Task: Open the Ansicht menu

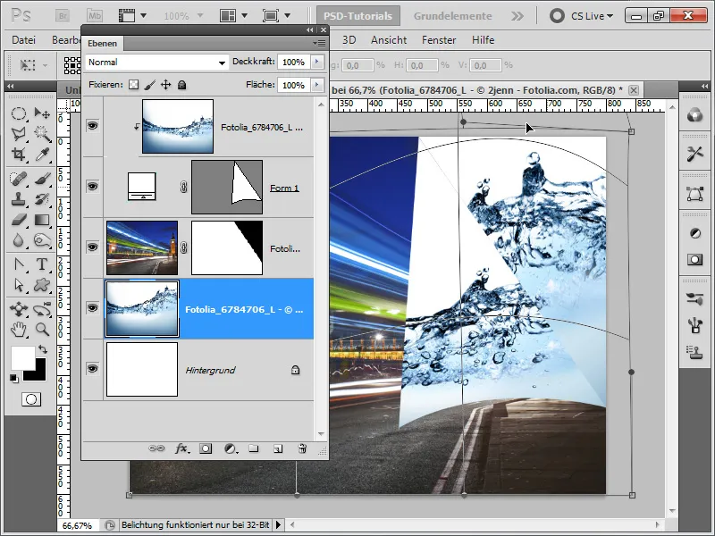Action: 389,40
